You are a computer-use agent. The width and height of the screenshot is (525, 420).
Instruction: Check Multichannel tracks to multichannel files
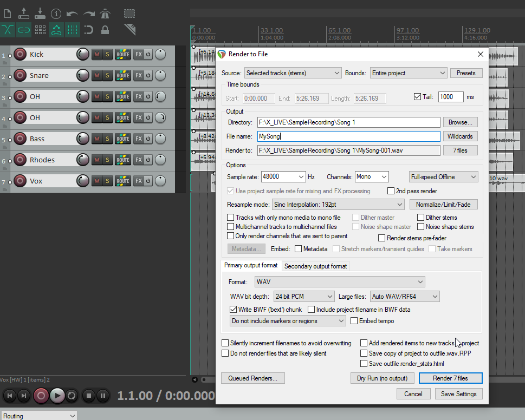click(x=230, y=227)
